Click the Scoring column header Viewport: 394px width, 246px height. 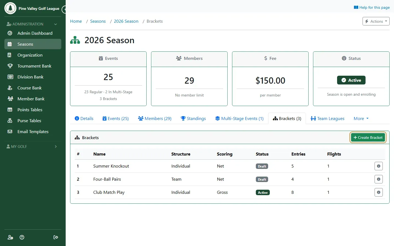click(225, 154)
